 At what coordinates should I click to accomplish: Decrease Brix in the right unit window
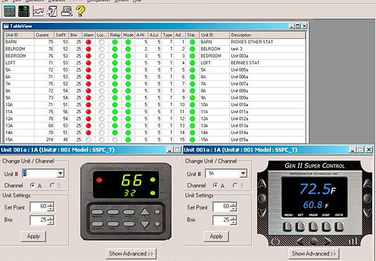click(x=233, y=222)
